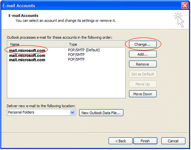Move the account down in order
Image resolution: width=191 pixels, height=150 pixels.
[x=143, y=94]
